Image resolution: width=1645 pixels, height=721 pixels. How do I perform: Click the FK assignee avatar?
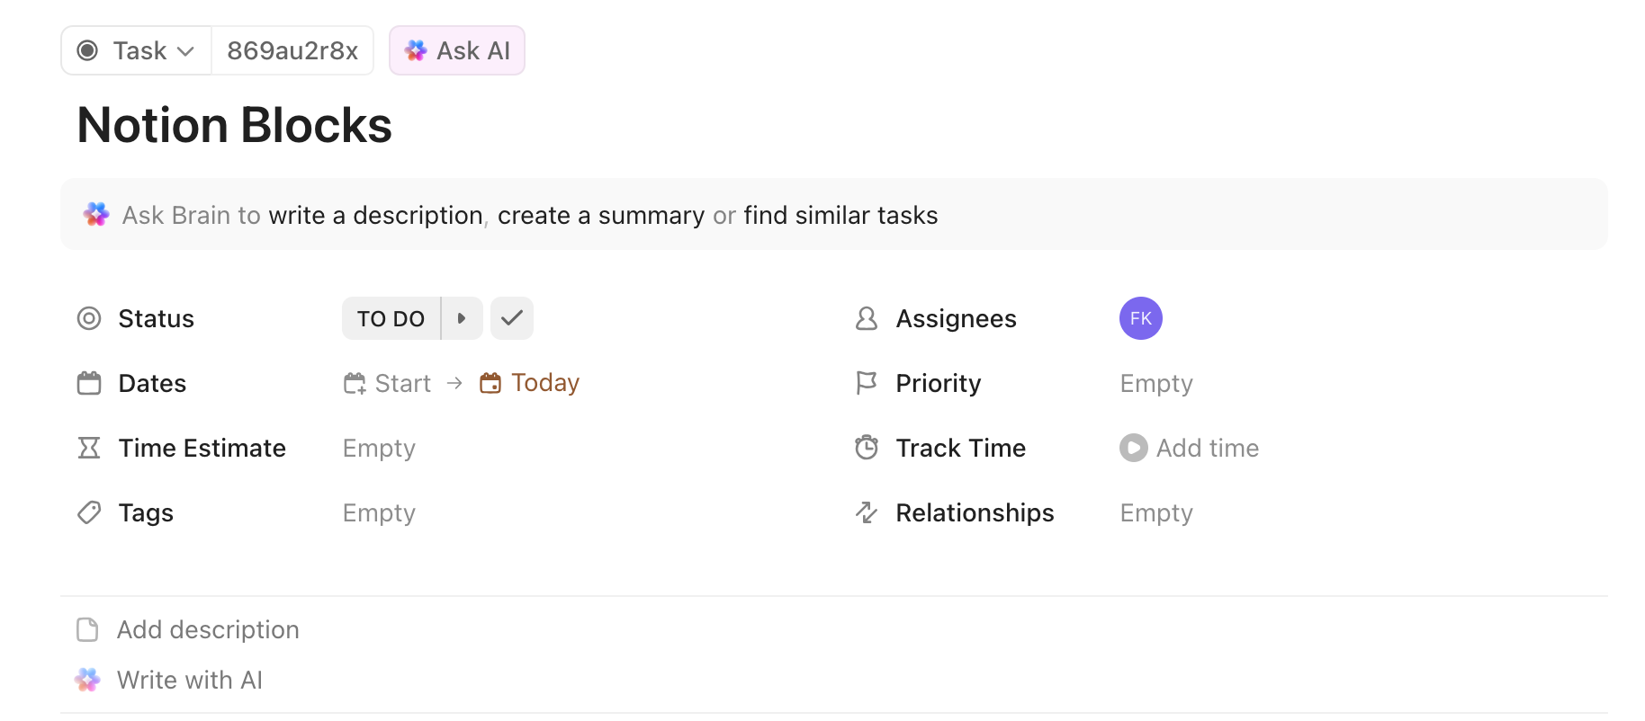pyautogui.click(x=1140, y=318)
